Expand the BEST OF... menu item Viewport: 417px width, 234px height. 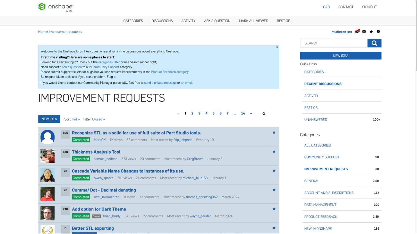pos(284,21)
